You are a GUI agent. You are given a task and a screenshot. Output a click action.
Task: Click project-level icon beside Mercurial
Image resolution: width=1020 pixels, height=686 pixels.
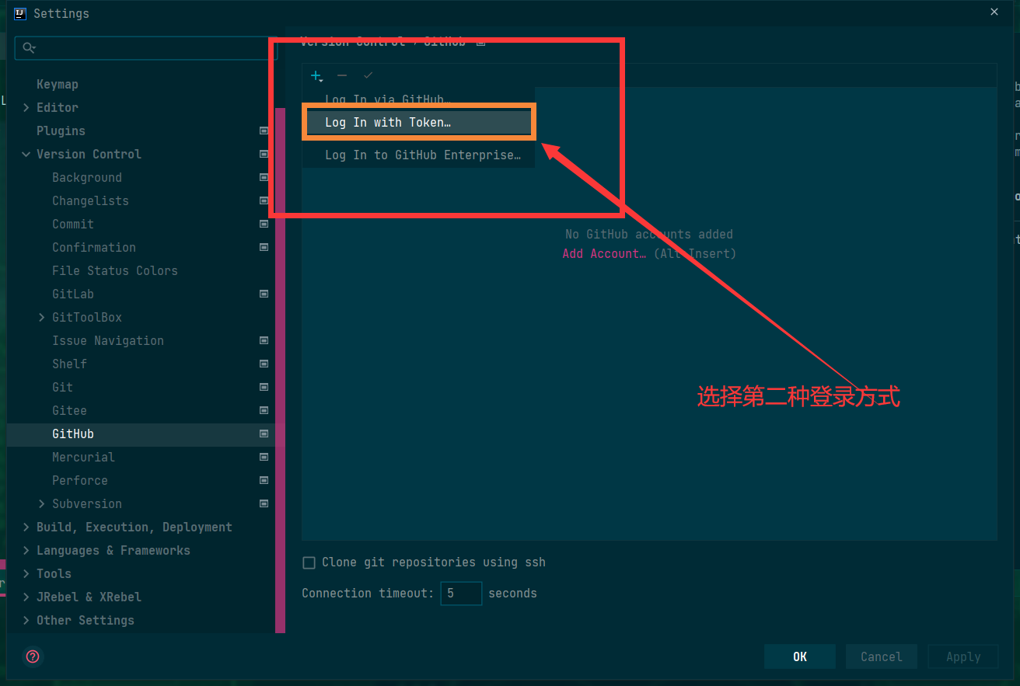pos(264,457)
